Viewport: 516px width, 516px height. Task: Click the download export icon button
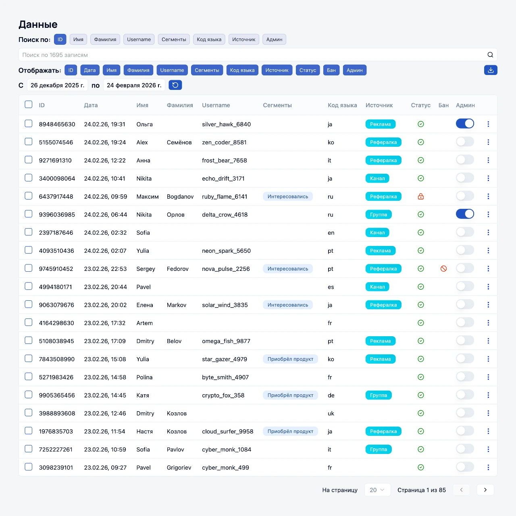[x=491, y=70]
